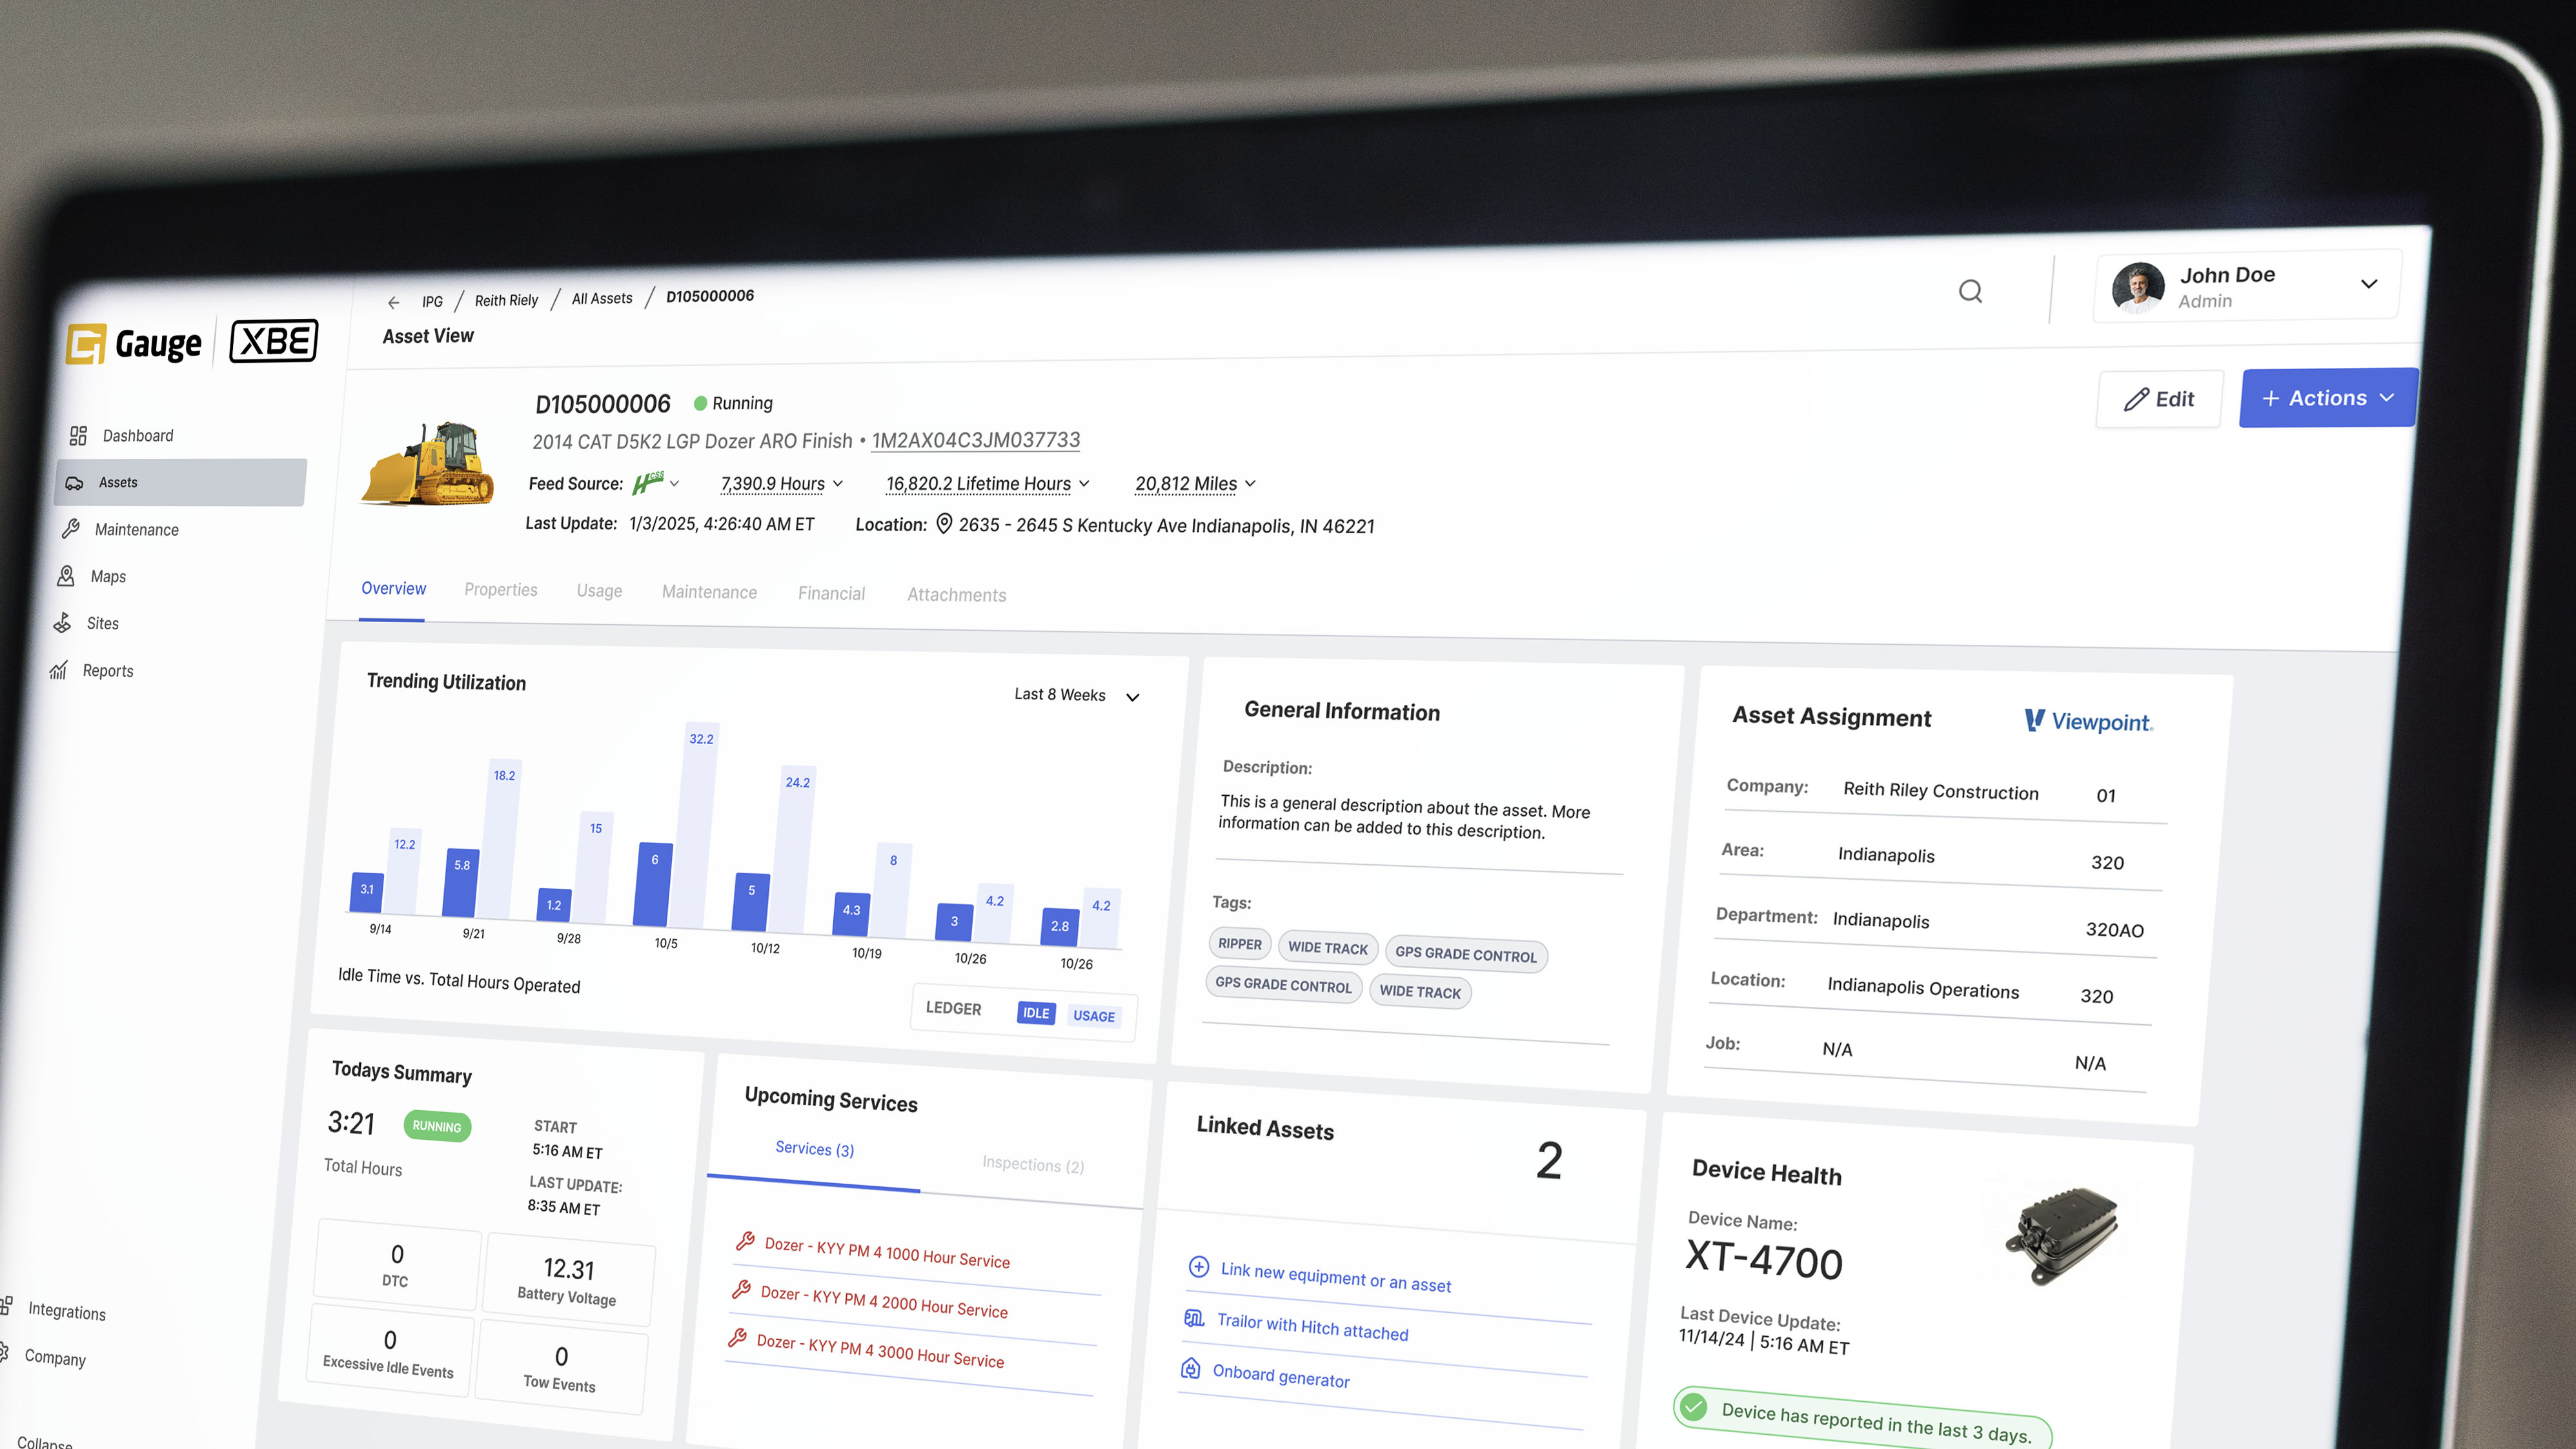Open the Last 8 Weeks range dropdown
2576x1449 pixels.
1077,695
